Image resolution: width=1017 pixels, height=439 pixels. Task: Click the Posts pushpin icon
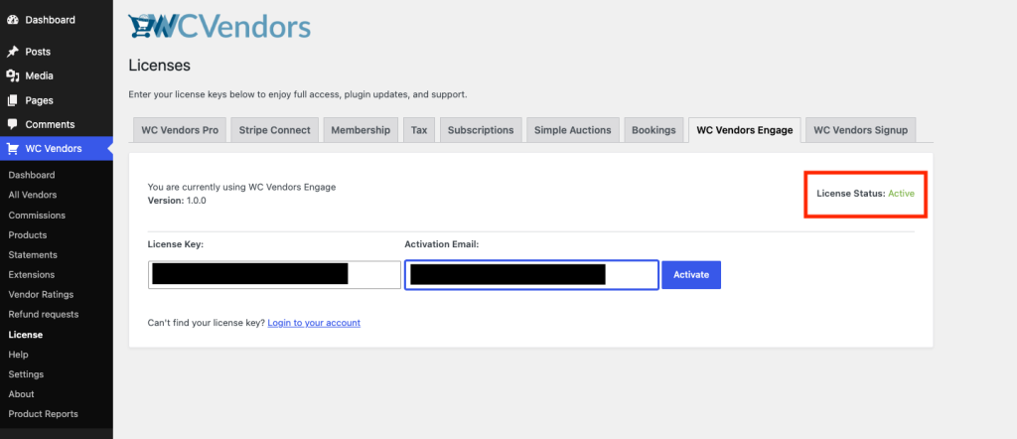tap(12, 52)
